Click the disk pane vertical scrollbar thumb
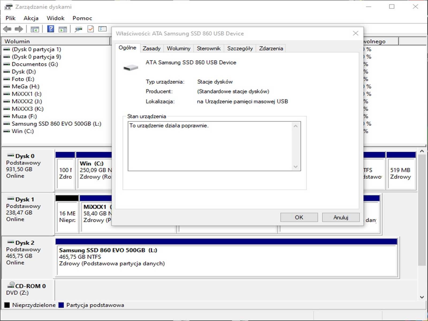Screen dimensions: 428x321 click(x=422, y=210)
